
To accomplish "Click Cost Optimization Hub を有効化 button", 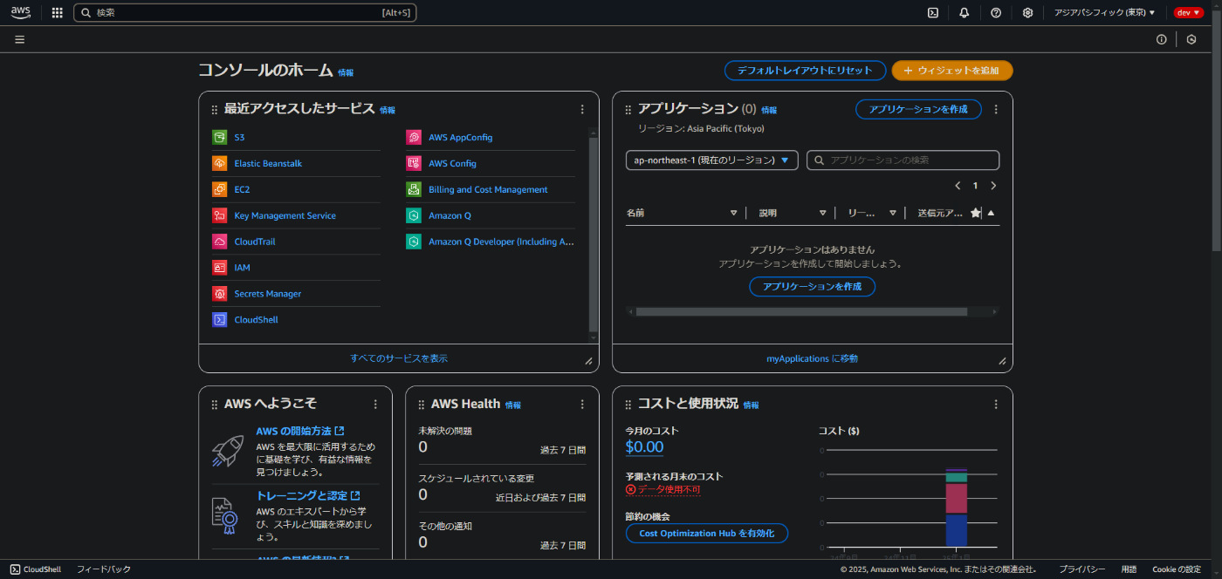I will 707,533.
